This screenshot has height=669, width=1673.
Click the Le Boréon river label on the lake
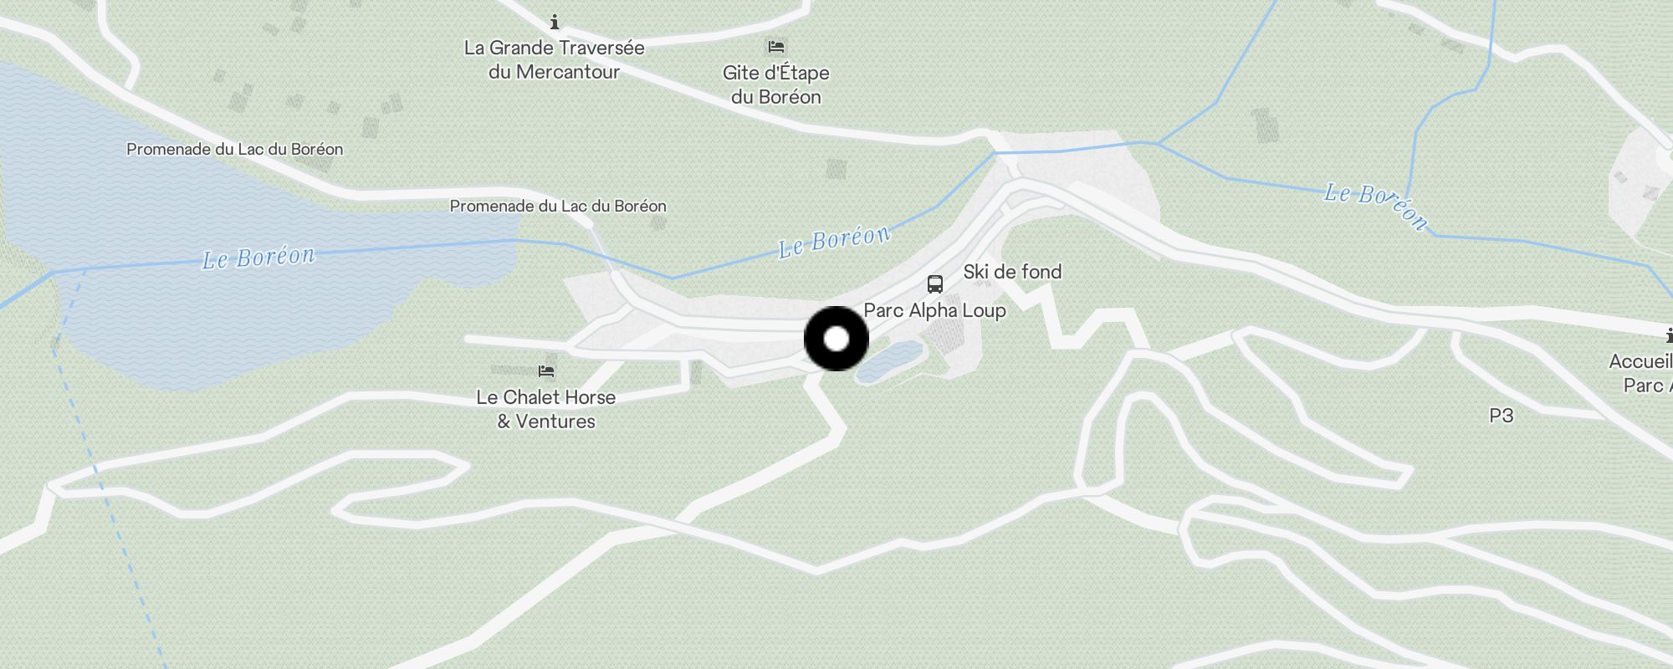[x=258, y=257]
